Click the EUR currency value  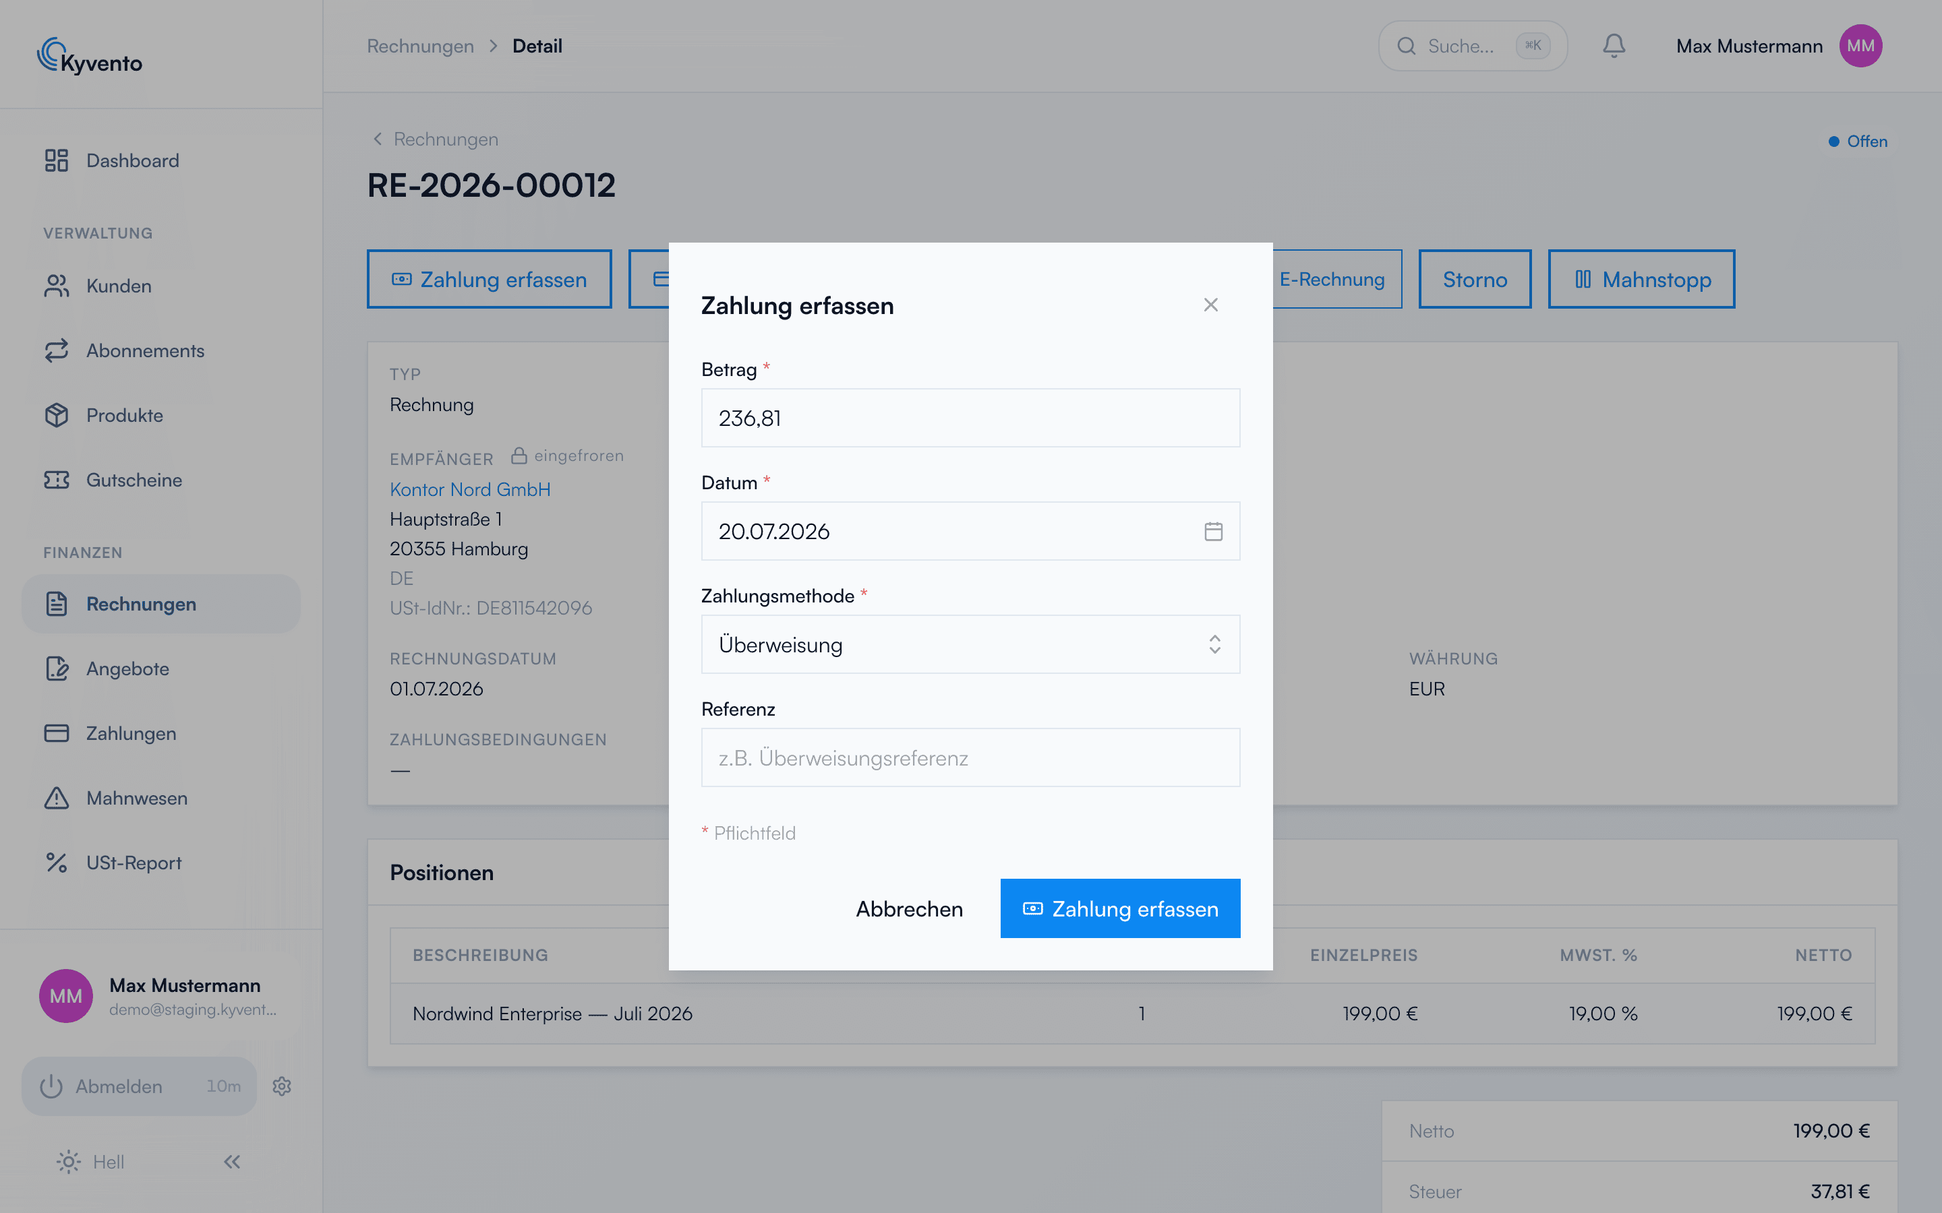[x=1427, y=688]
